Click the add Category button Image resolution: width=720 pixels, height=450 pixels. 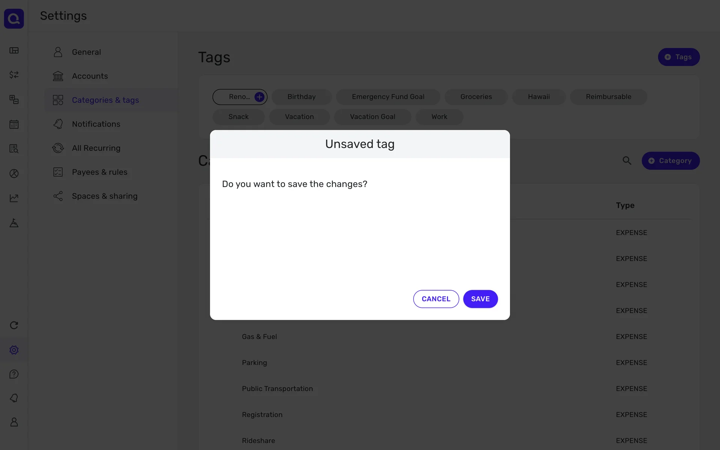click(670, 161)
